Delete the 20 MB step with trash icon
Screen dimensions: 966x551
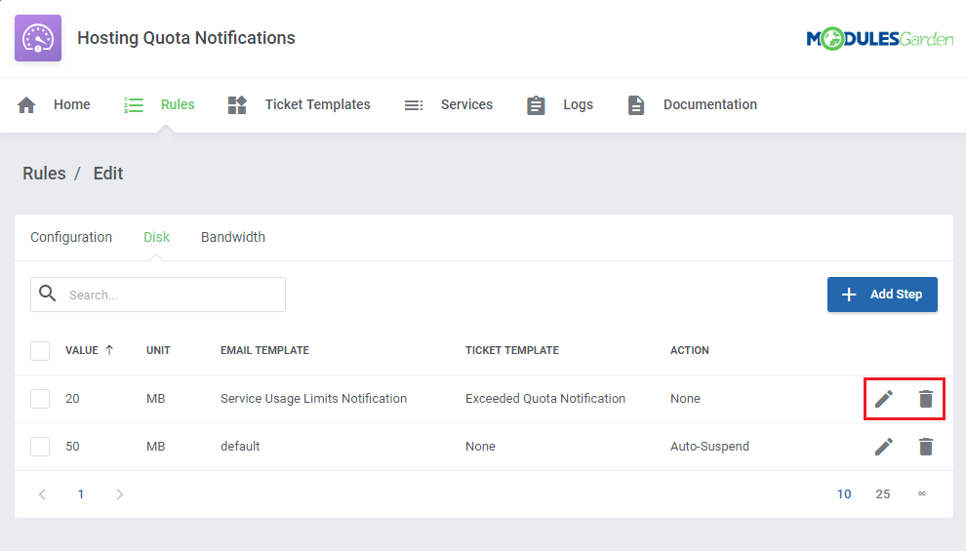926,399
